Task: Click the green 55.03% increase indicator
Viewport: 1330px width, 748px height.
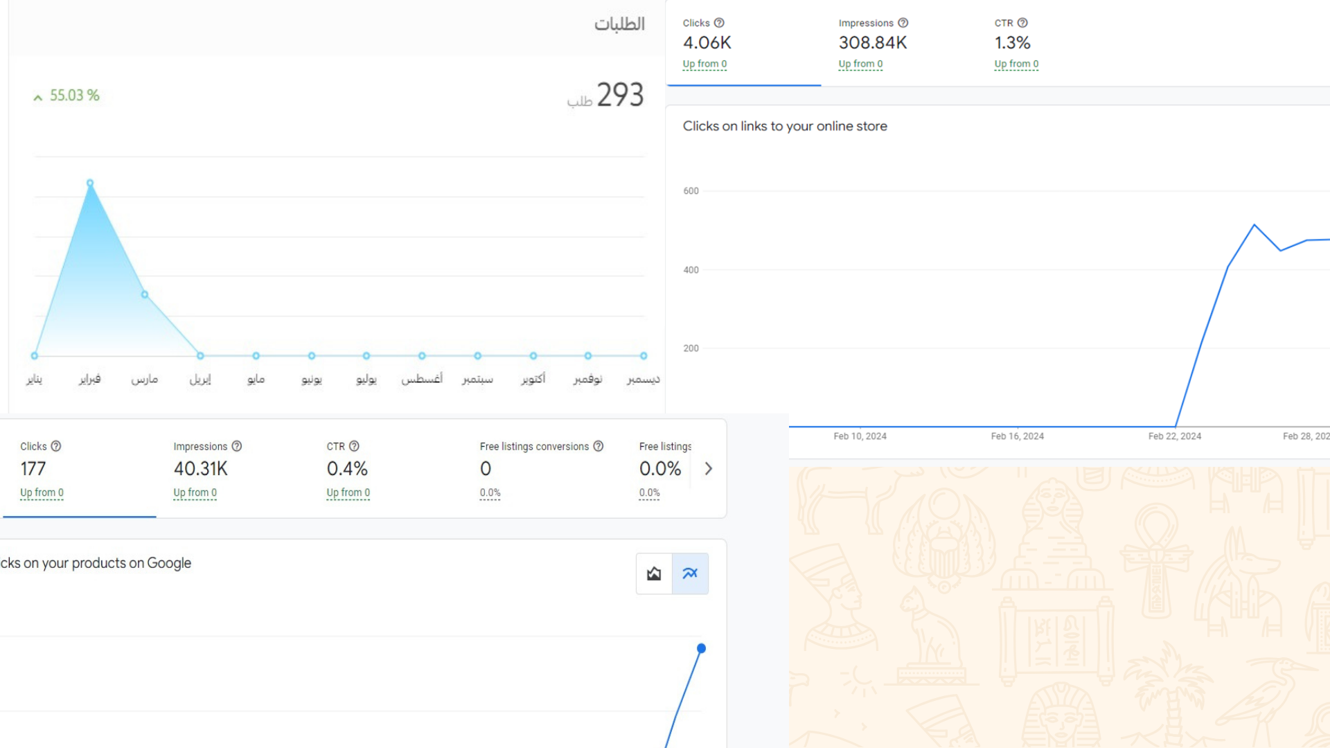Action: click(x=66, y=96)
